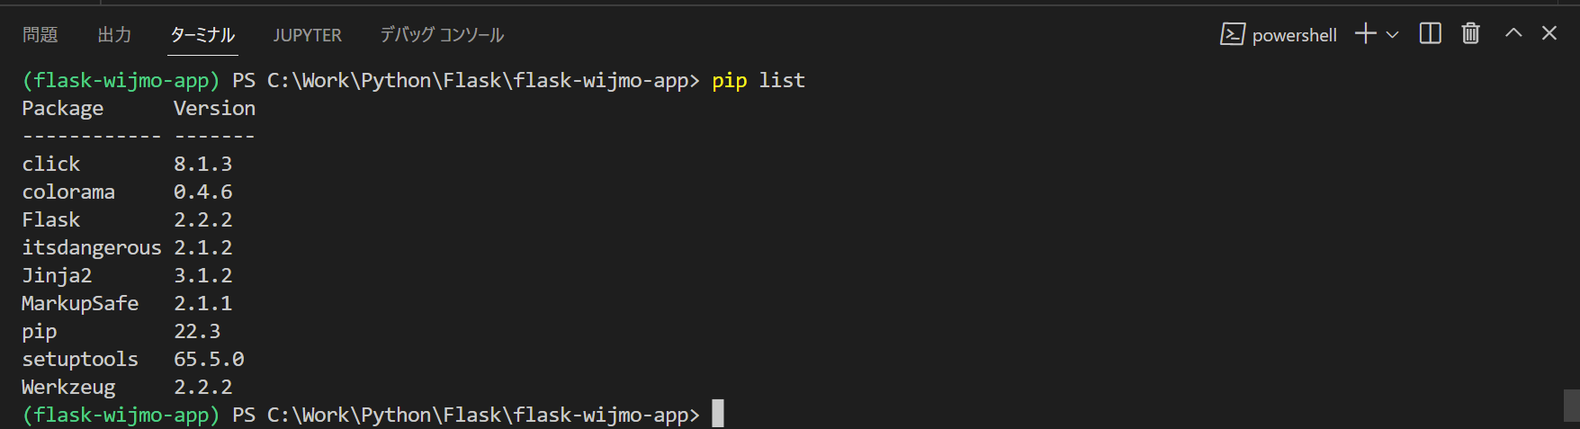Image resolution: width=1580 pixels, height=429 pixels.
Task: Focus the terminal prompt cursor block
Action: point(718,415)
